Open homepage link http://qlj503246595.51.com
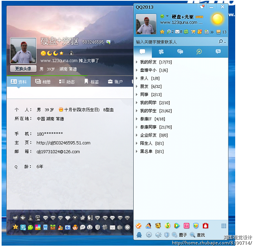Image resolution: width=256 pixels, height=246 pixels. click(63, 143)
